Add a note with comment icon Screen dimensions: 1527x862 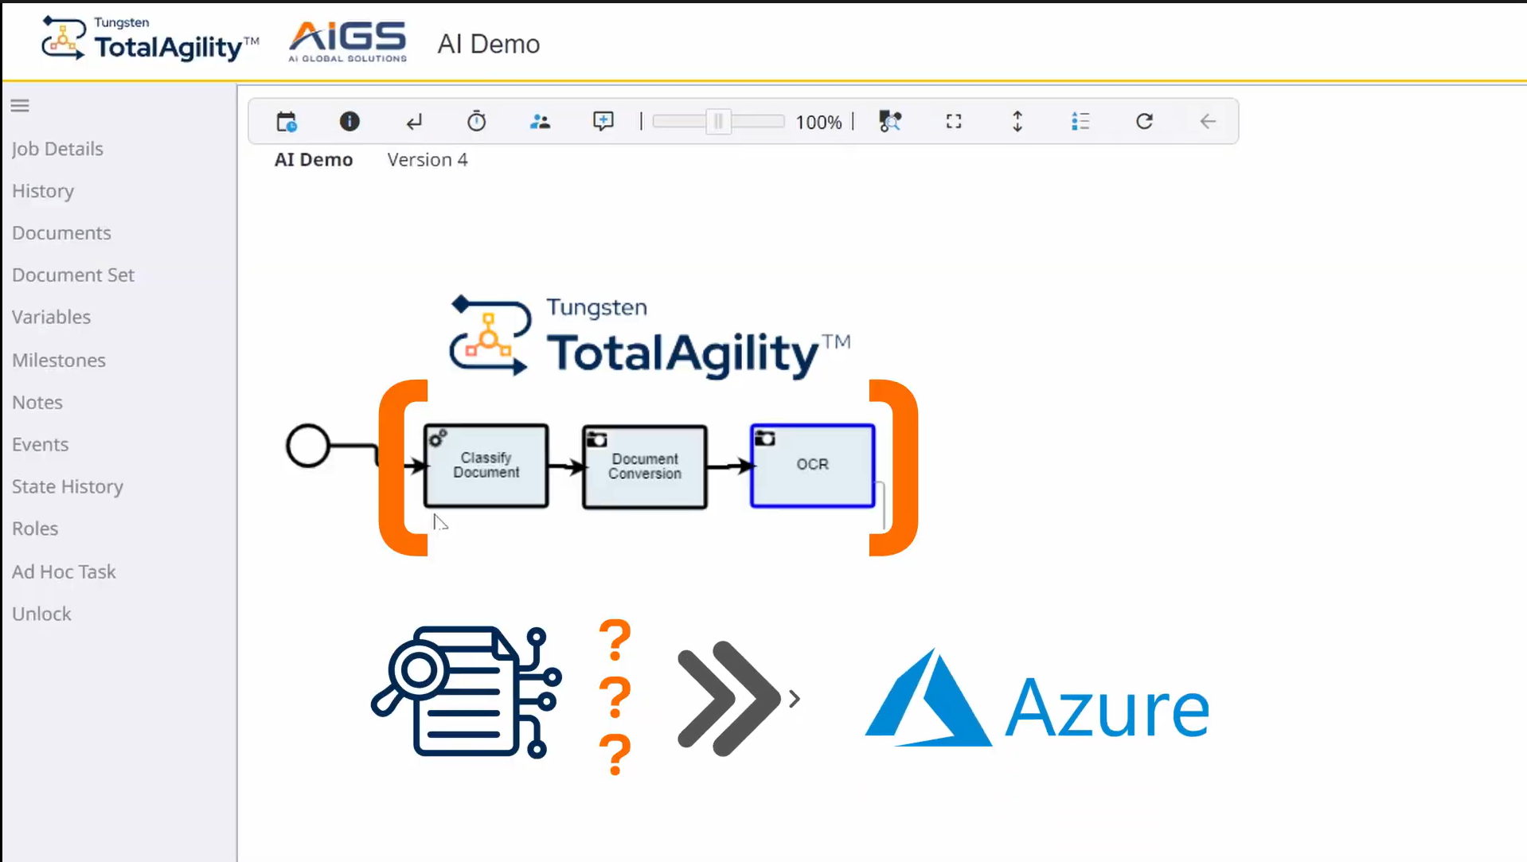[603, 122]
